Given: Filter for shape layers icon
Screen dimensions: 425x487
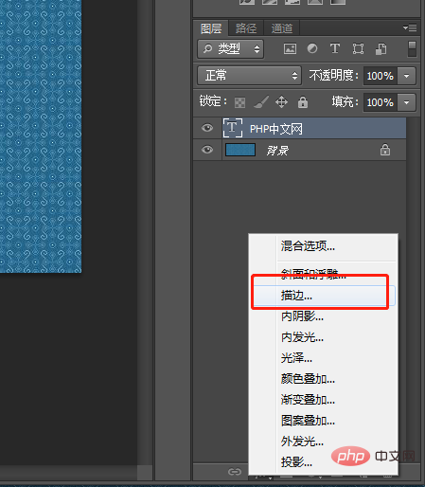Looking at the screenshot, I should [x=358, y=49].
